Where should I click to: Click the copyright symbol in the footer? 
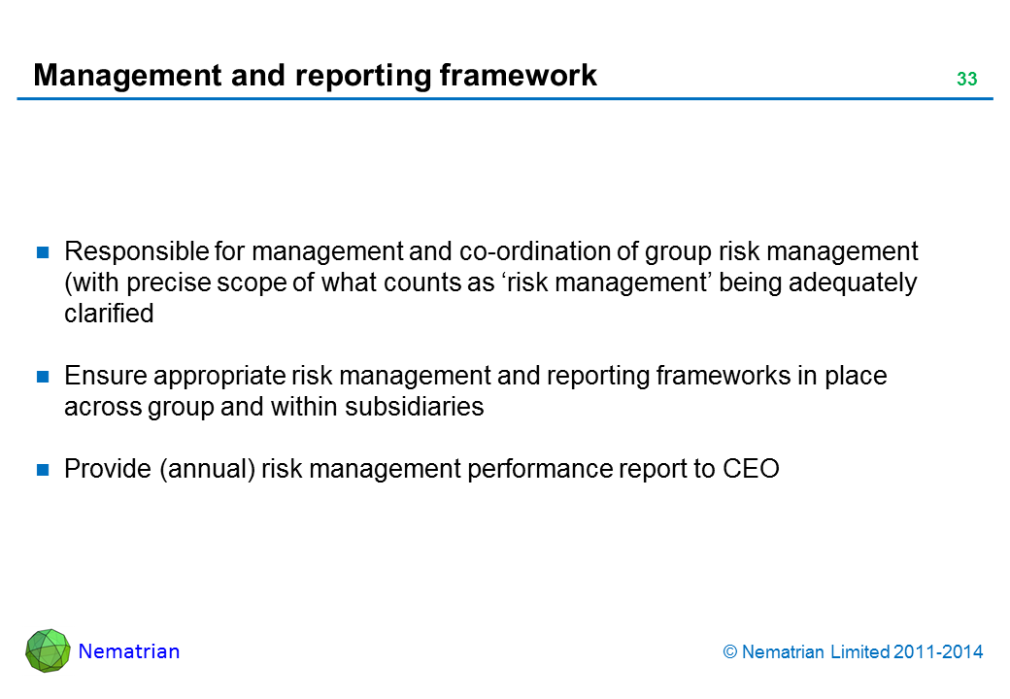729,652
